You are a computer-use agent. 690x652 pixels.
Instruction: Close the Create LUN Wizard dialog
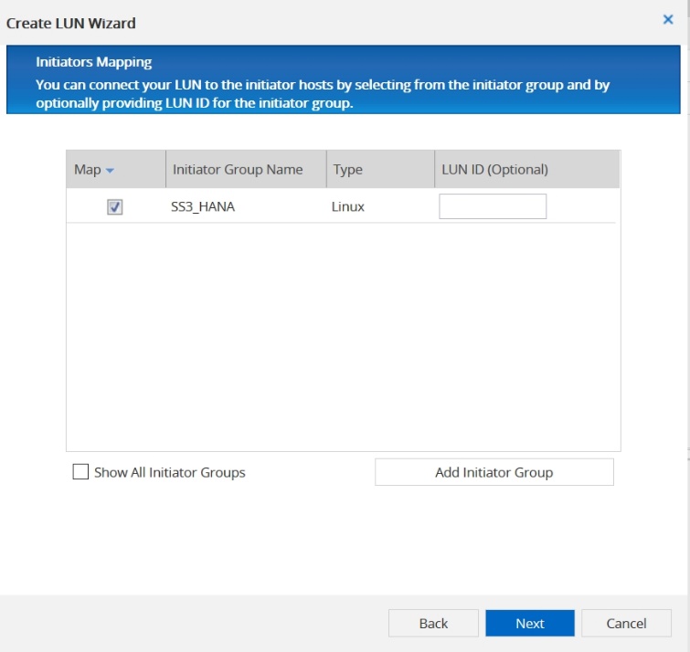[667, 19]
